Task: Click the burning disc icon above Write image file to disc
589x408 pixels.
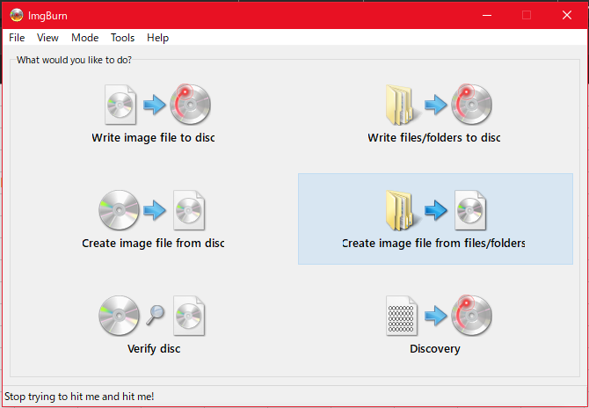Action: pyautogui.click(x=190, y=104)
